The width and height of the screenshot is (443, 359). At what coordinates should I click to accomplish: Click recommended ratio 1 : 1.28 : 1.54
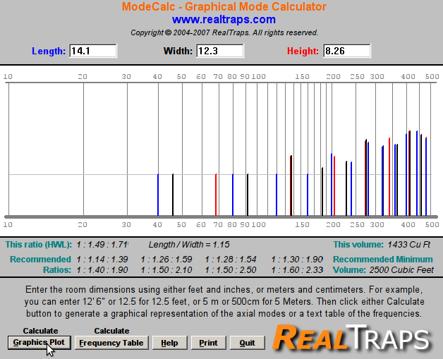tap(231, 260)
